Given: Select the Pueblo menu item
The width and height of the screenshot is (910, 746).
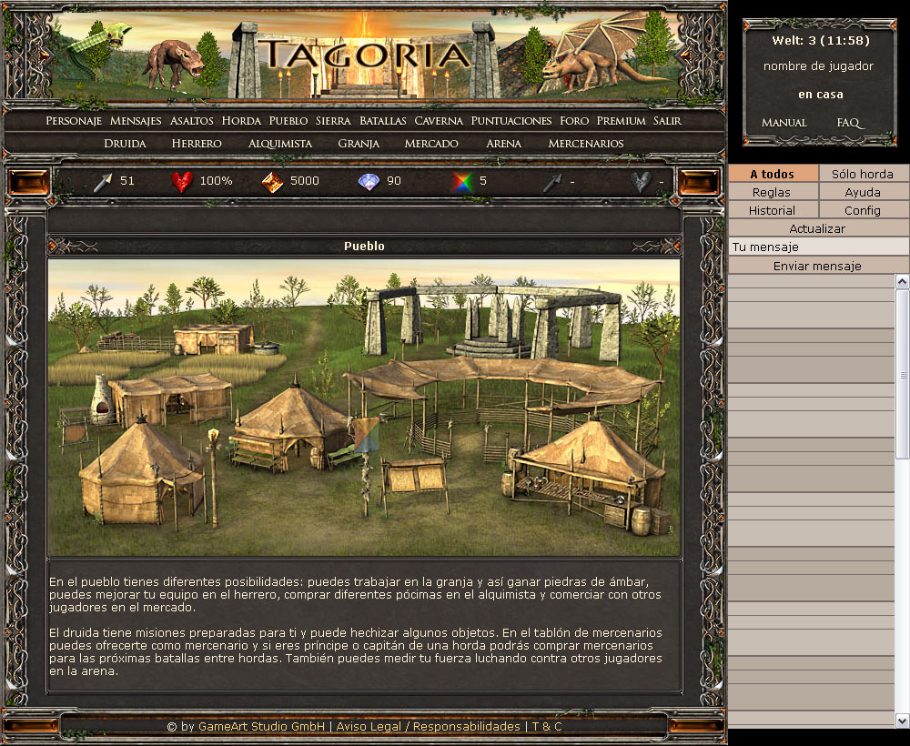Looking at the screenshot, I should (x=288, y=121).
